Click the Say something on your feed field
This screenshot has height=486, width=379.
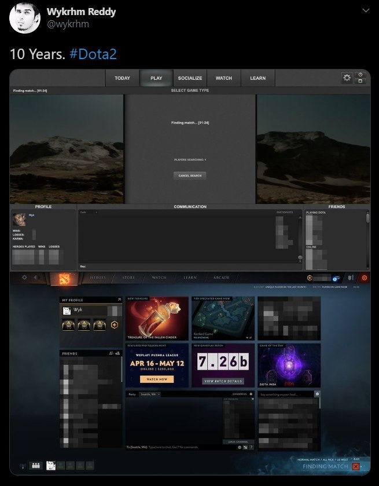[x=286, y=394]
